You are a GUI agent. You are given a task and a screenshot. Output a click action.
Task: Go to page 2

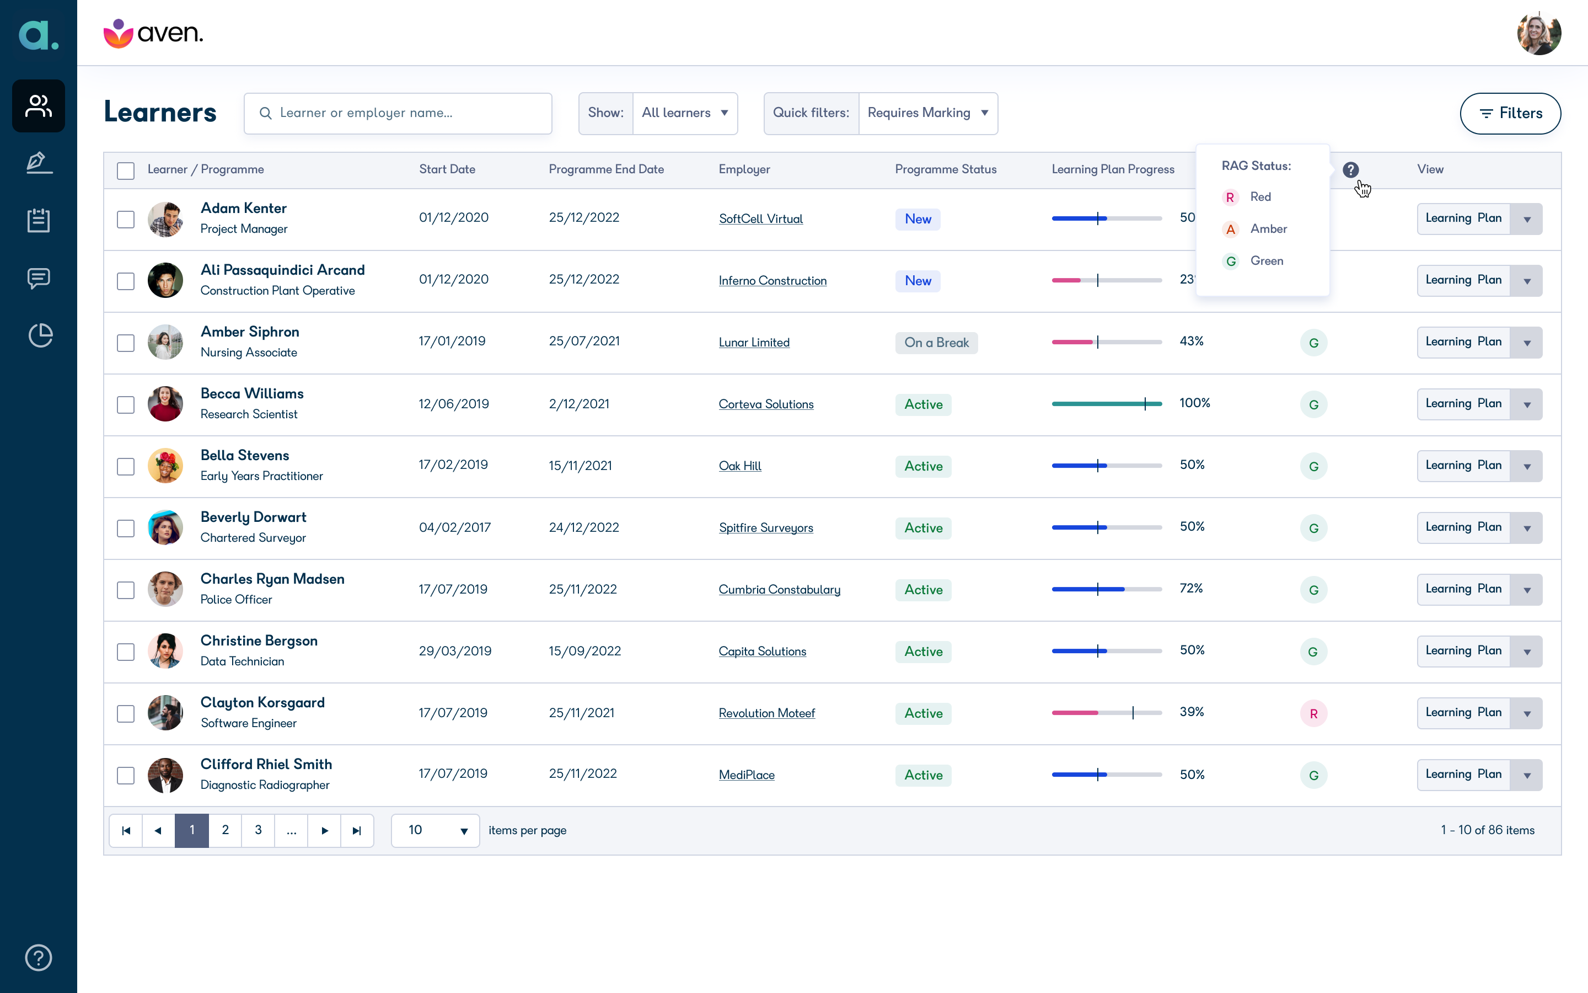[225, 831]
